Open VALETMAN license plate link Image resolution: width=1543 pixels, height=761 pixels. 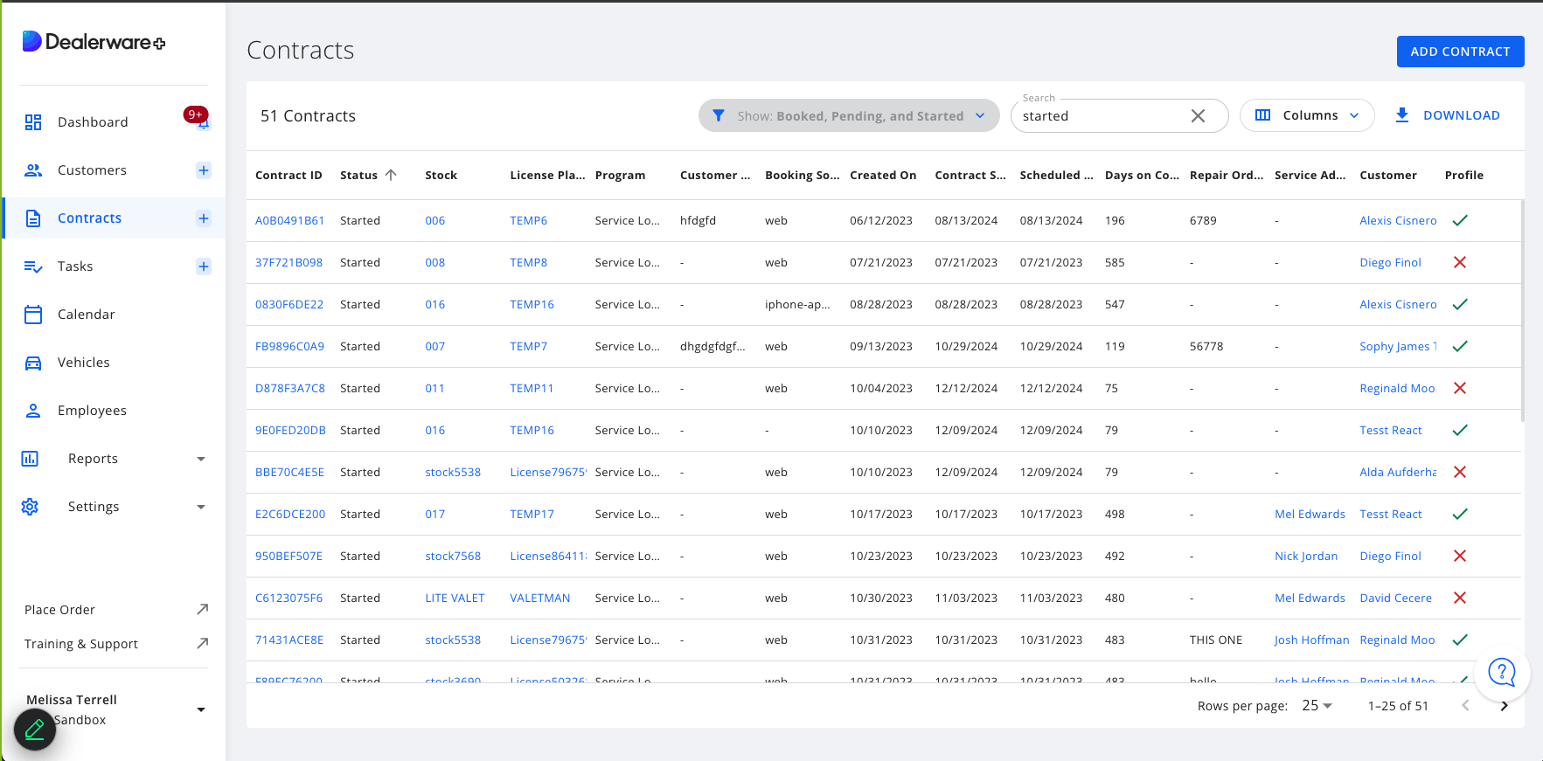(x=539, y=598)
